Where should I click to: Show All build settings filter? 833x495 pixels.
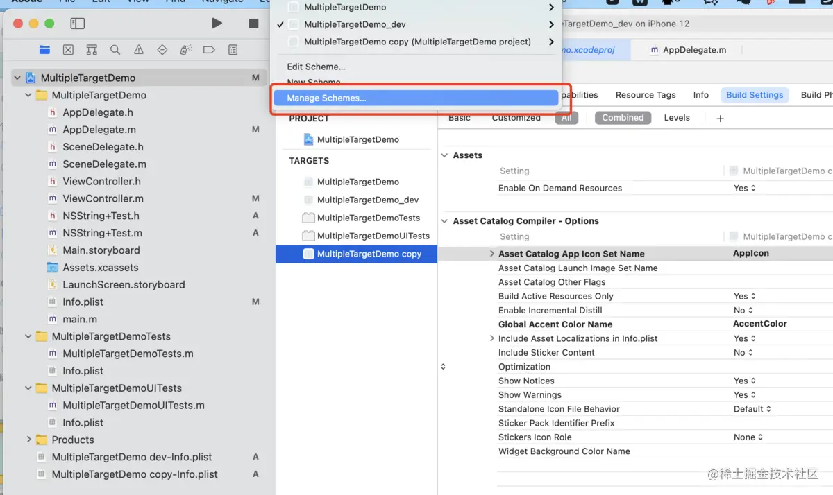(566, 118)
